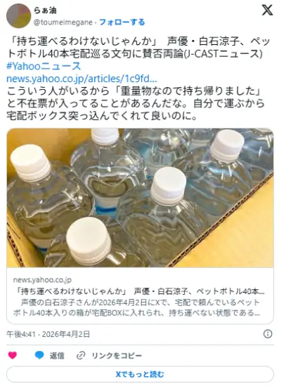The width and height of the screenshot is (281, 386).
Task: Open the link card headline text
Action: coord(139,291)
